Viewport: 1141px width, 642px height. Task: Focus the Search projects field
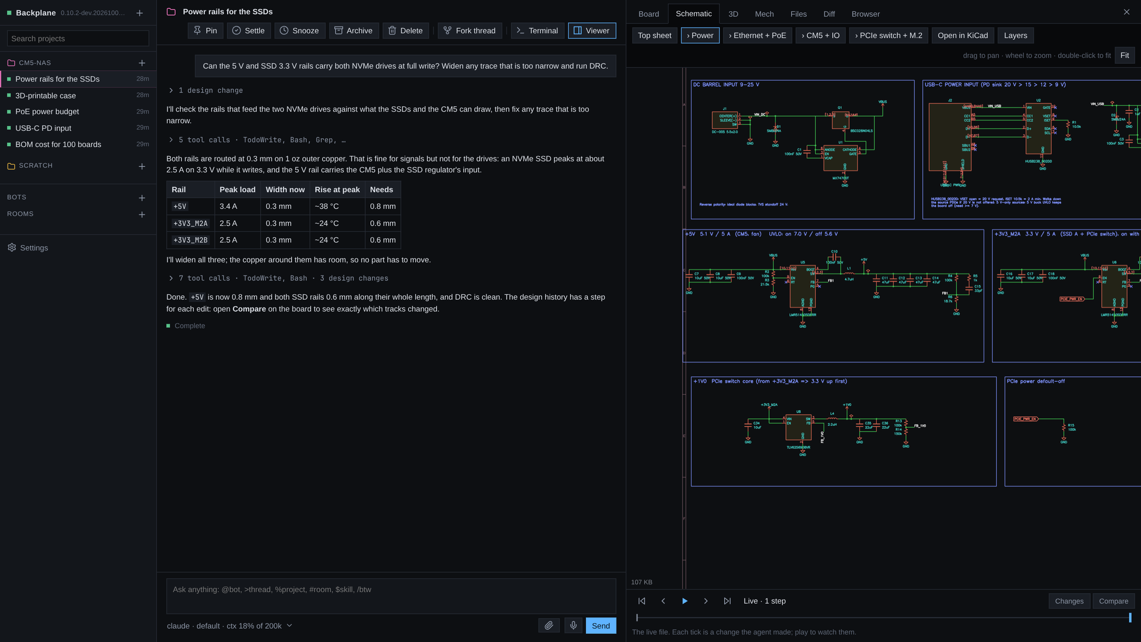78,39
